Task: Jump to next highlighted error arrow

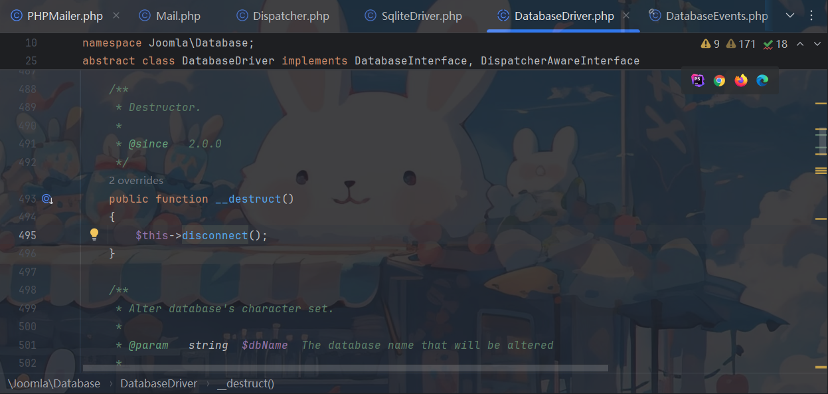Action: click(x=816, y=44)
